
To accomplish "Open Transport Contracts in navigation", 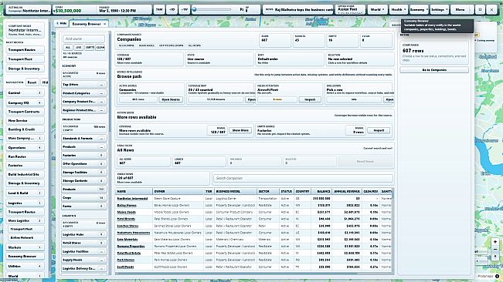I will point(25,112).
